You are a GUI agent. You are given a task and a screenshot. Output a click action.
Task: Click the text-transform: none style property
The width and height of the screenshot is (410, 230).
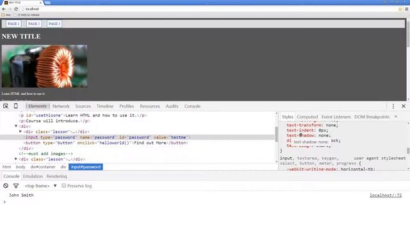(312, 125)
